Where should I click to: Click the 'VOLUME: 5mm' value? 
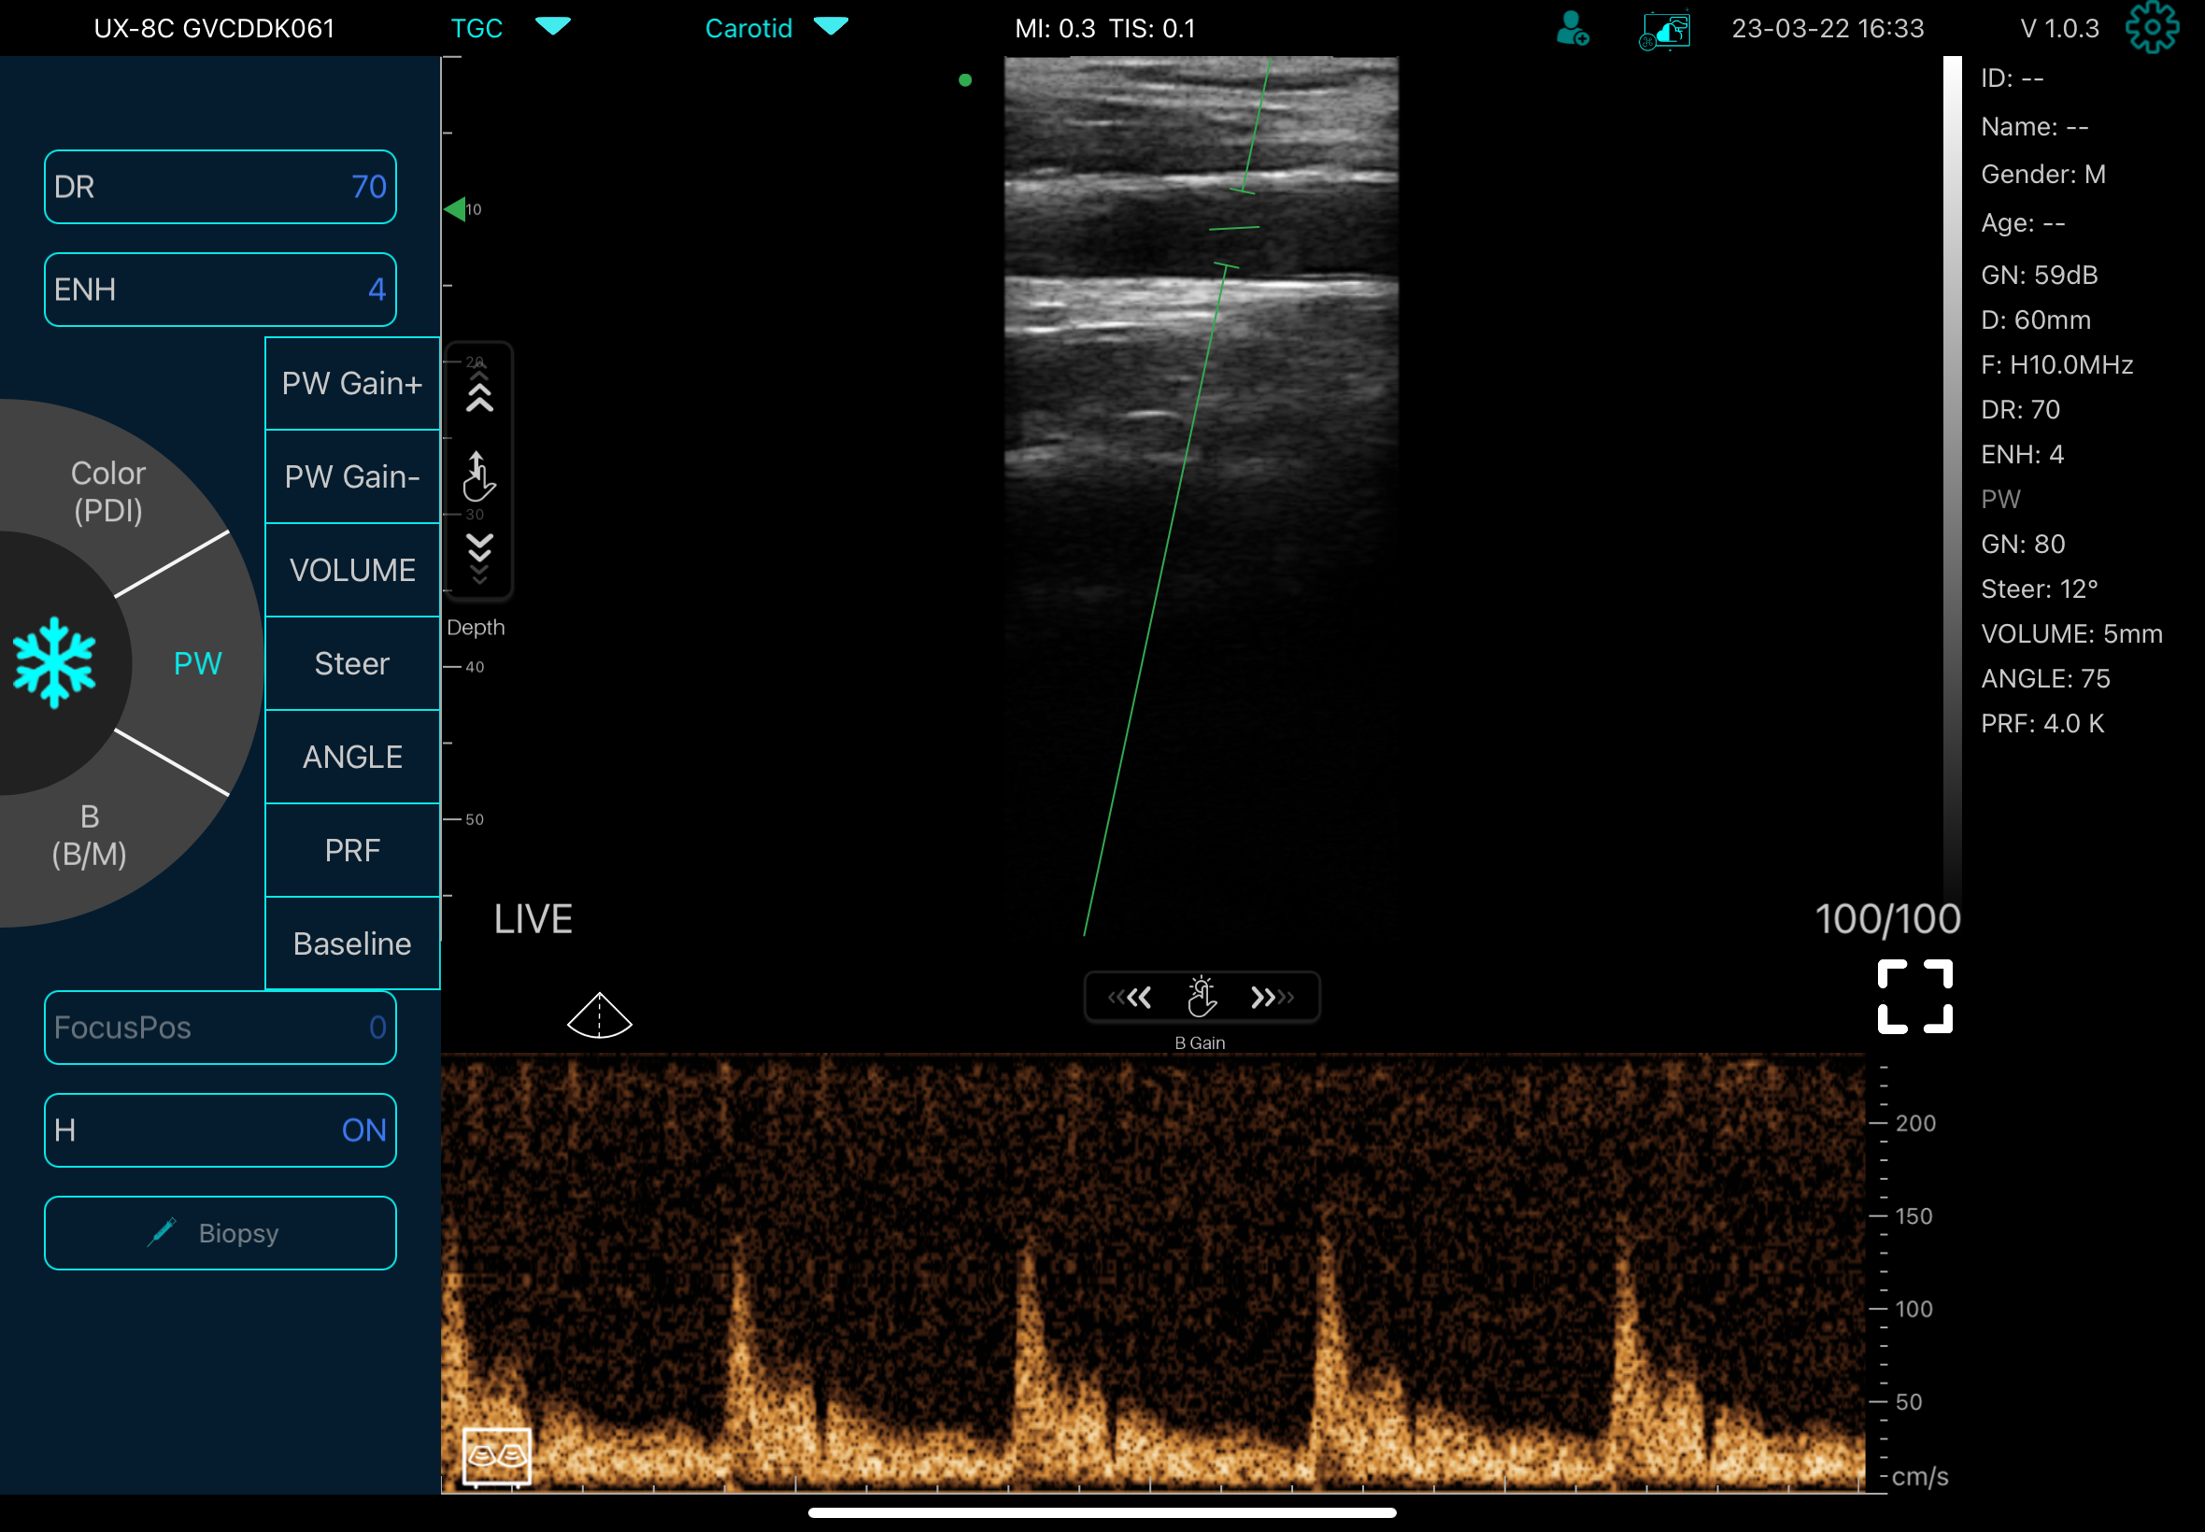(x=2070, y=633)
